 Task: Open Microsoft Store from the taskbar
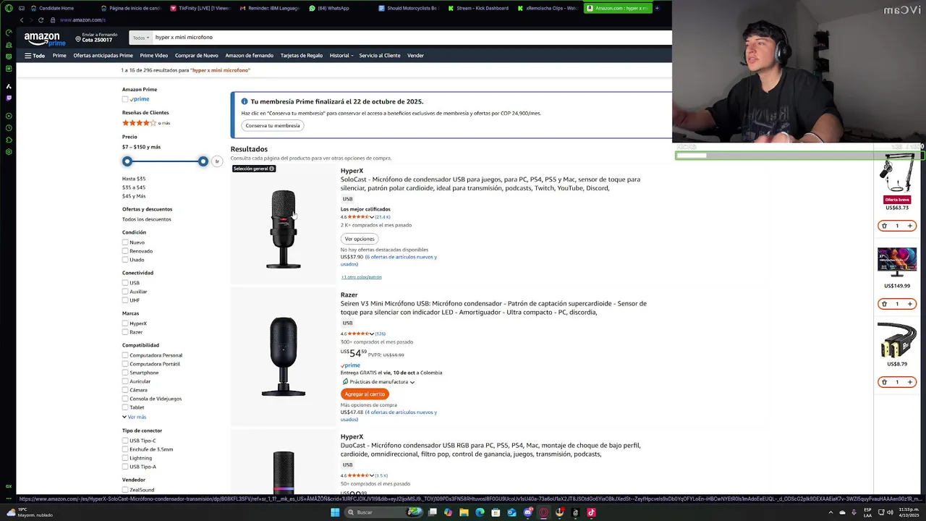click(496, 512)
